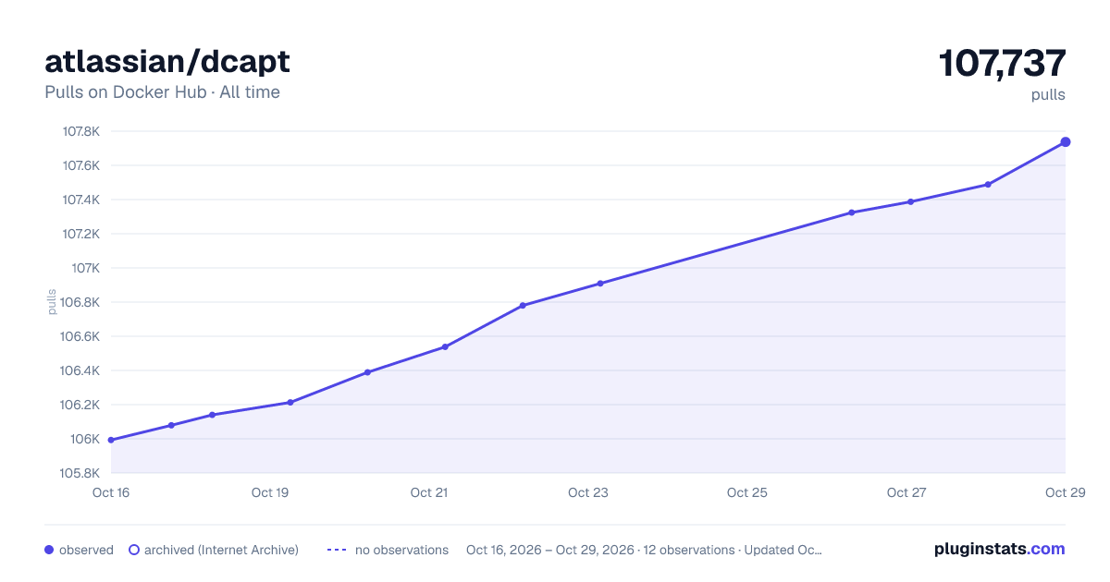Viewport: 1110px width, 582px height.
Task: Click the '12 observations' date range footer text
Action: point(643,550)
